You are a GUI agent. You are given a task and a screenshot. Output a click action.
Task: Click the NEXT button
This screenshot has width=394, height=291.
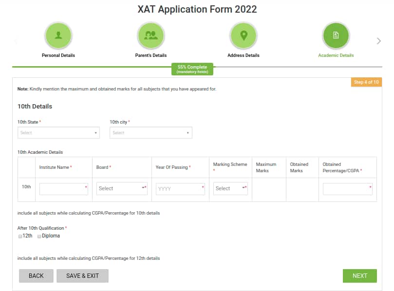coord(360,275)
